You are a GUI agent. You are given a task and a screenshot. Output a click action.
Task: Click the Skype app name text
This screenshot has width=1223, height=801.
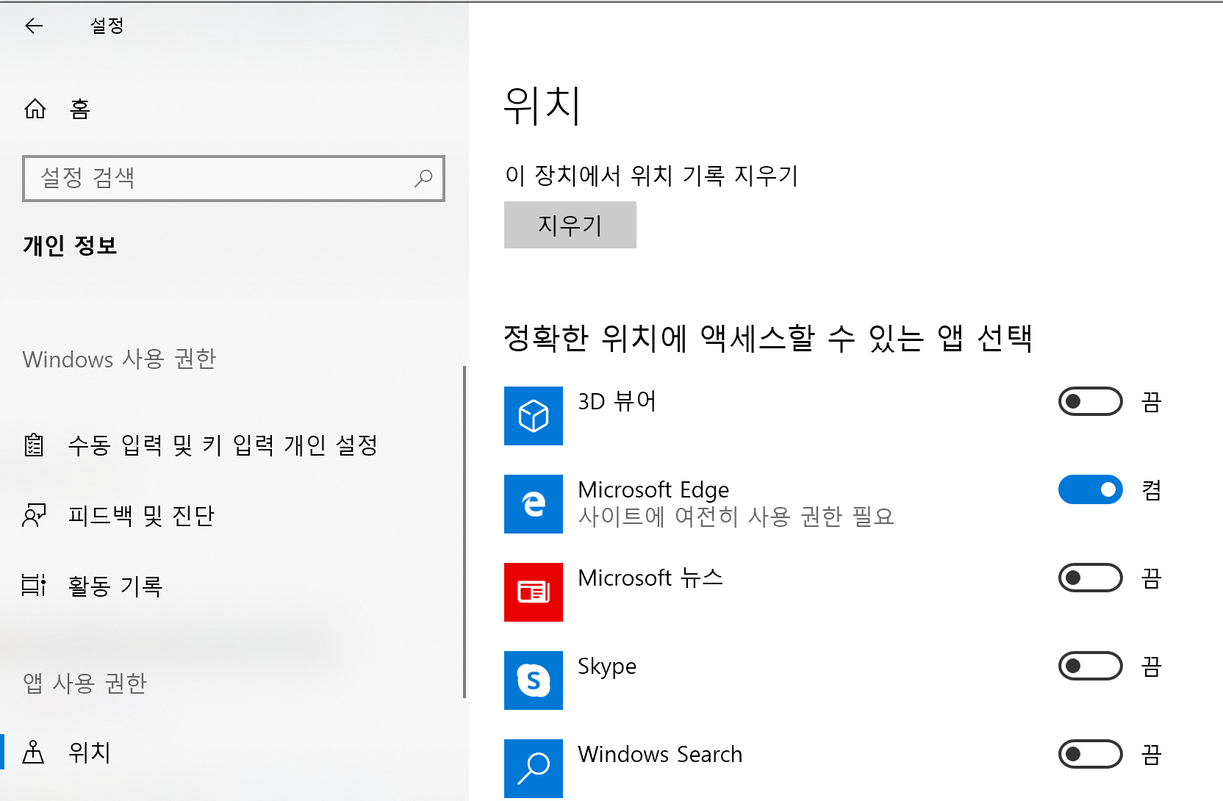[x=607, y=667]
